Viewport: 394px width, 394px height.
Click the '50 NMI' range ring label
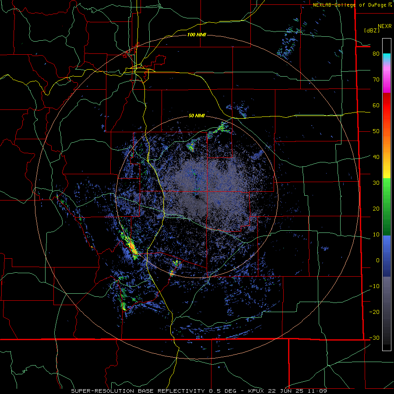click(x=197, y=116)
